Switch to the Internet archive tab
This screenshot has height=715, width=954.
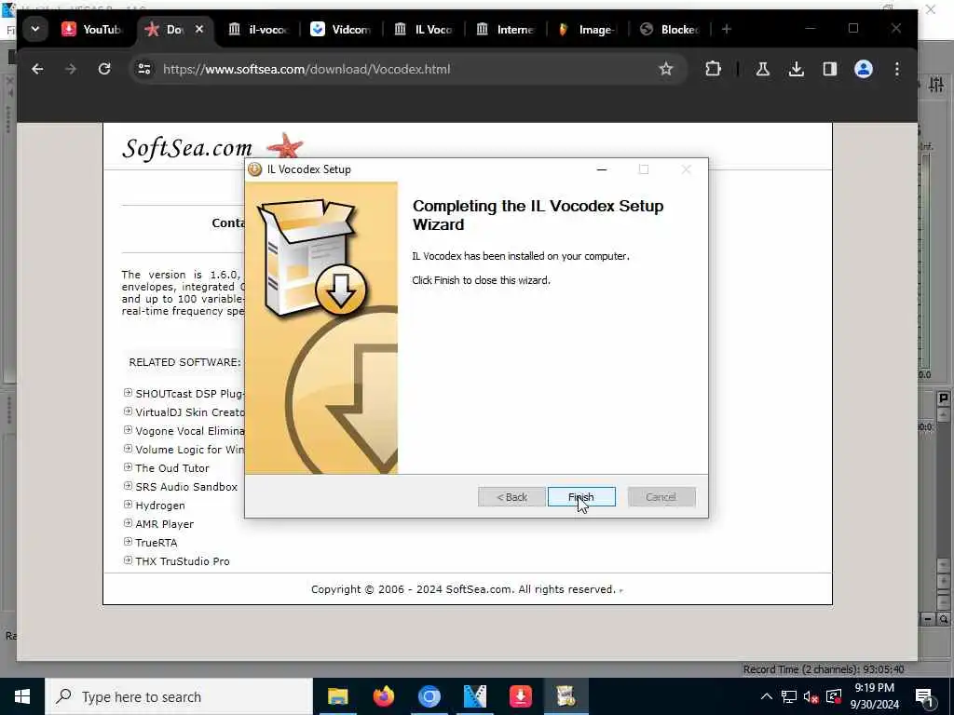click(506, 29)
